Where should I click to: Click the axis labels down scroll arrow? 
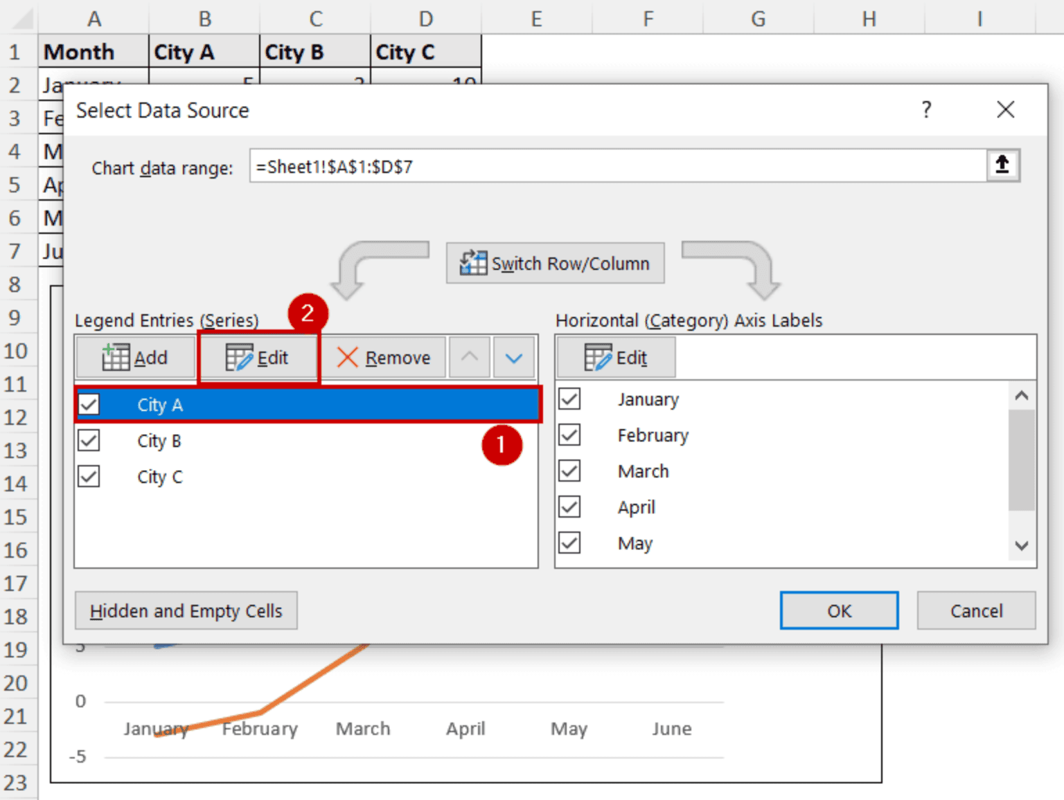click(x=1020, y=546)
